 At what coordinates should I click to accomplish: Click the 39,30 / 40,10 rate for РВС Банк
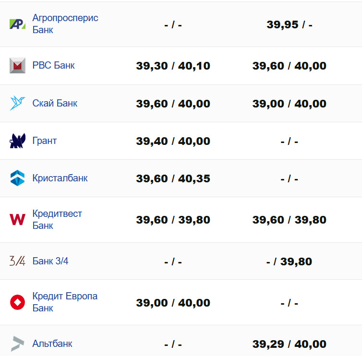(x=173, y=66)
